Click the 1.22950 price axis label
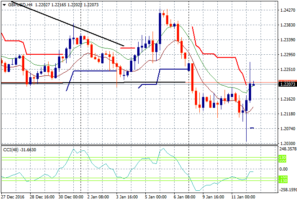Image resolution: width=297 pixels, height=202 pixels. (x=288, y=55)
